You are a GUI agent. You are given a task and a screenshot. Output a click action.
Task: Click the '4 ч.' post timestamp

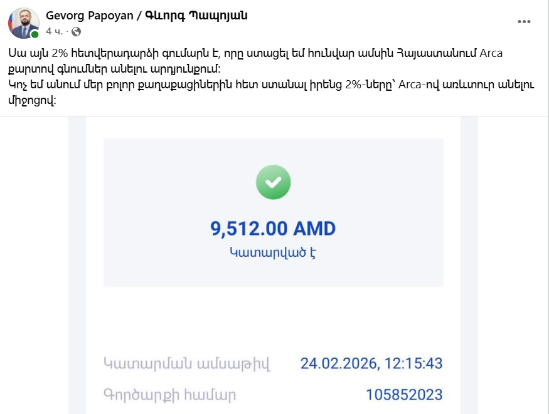coord(54,31)
